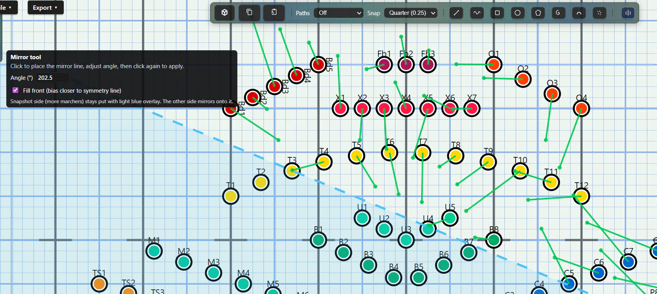Open the File menu at top-left

pos(6,7)
